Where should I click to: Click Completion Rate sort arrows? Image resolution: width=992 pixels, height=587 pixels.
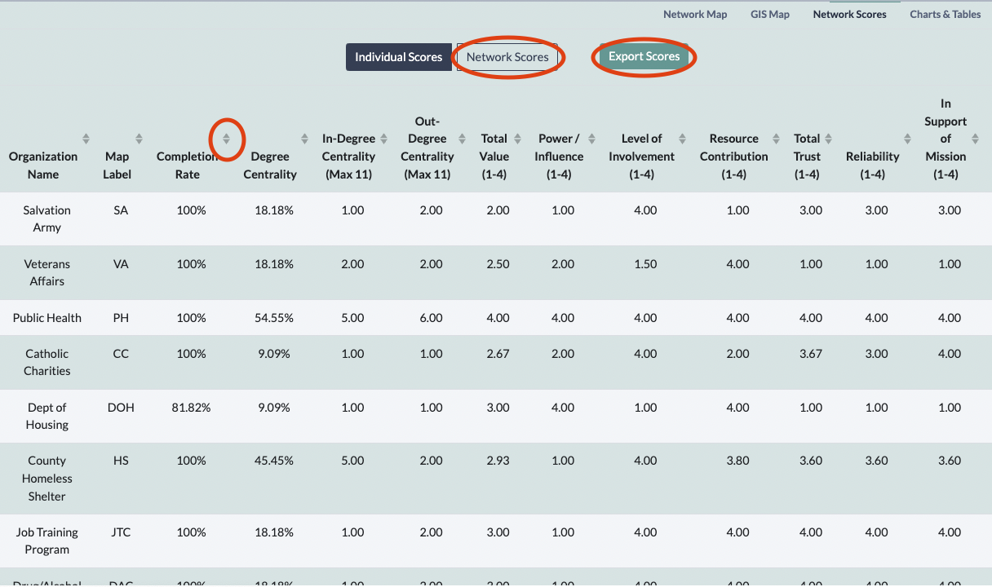pos(227,139)
